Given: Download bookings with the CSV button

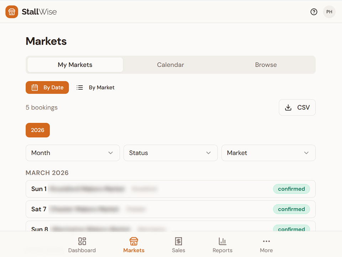Looking at the screenshot, I should tap(297, 107).
